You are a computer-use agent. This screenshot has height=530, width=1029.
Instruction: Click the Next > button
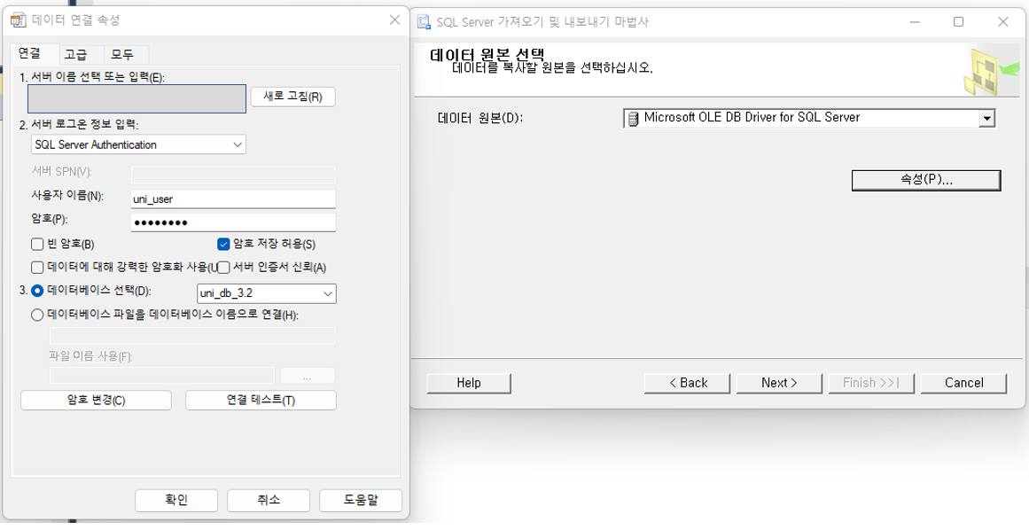coord(779,383)
